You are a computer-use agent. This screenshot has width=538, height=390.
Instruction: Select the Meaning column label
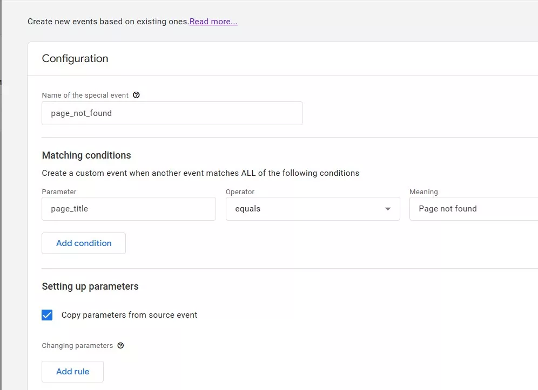pos(423,192)
